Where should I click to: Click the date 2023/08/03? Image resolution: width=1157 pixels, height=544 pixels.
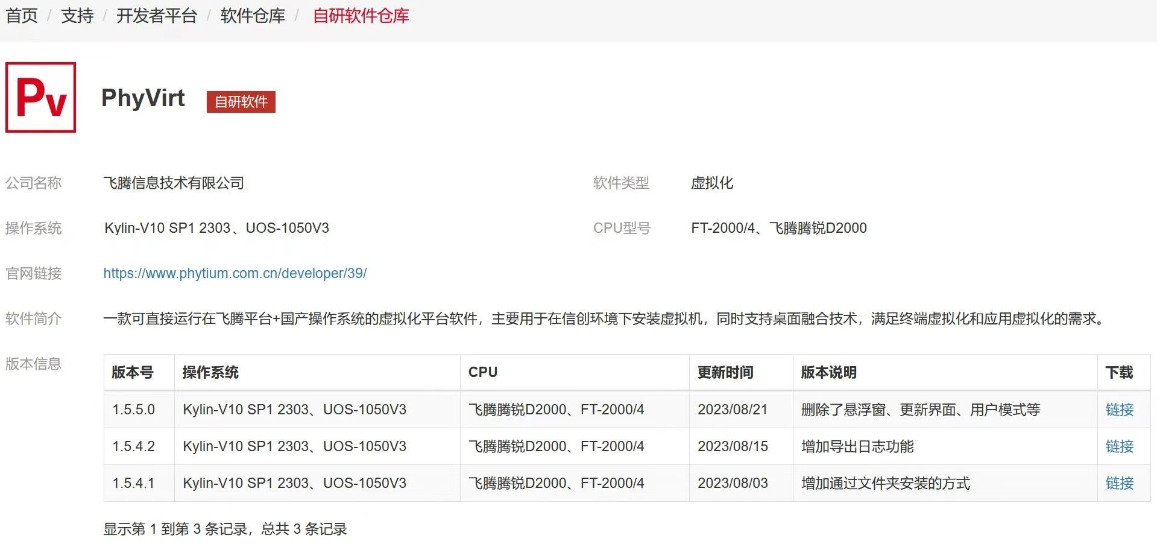733,483
